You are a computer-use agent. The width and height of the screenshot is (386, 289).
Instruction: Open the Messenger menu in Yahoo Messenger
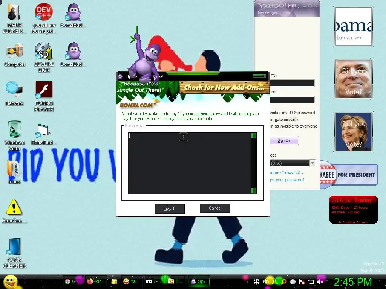tap(268, 12)
